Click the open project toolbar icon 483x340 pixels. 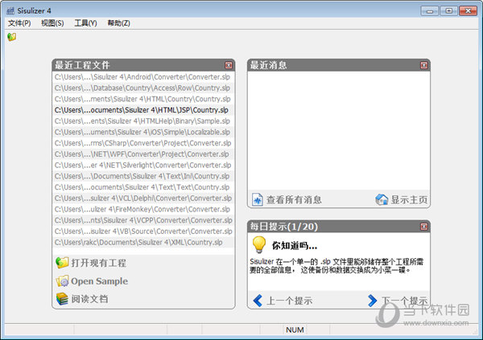12,37
